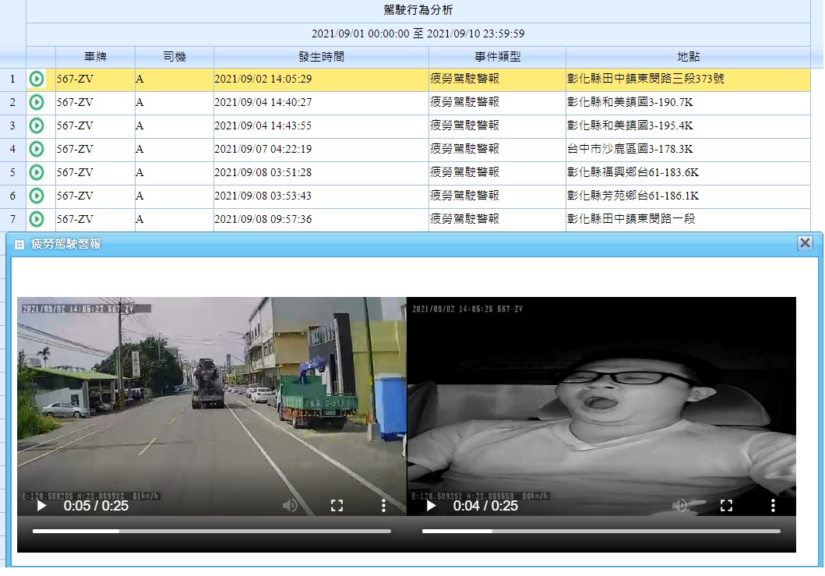Sort by the 車牌 column header
This screenshot has width=825, height=576.
pos(95,57)
